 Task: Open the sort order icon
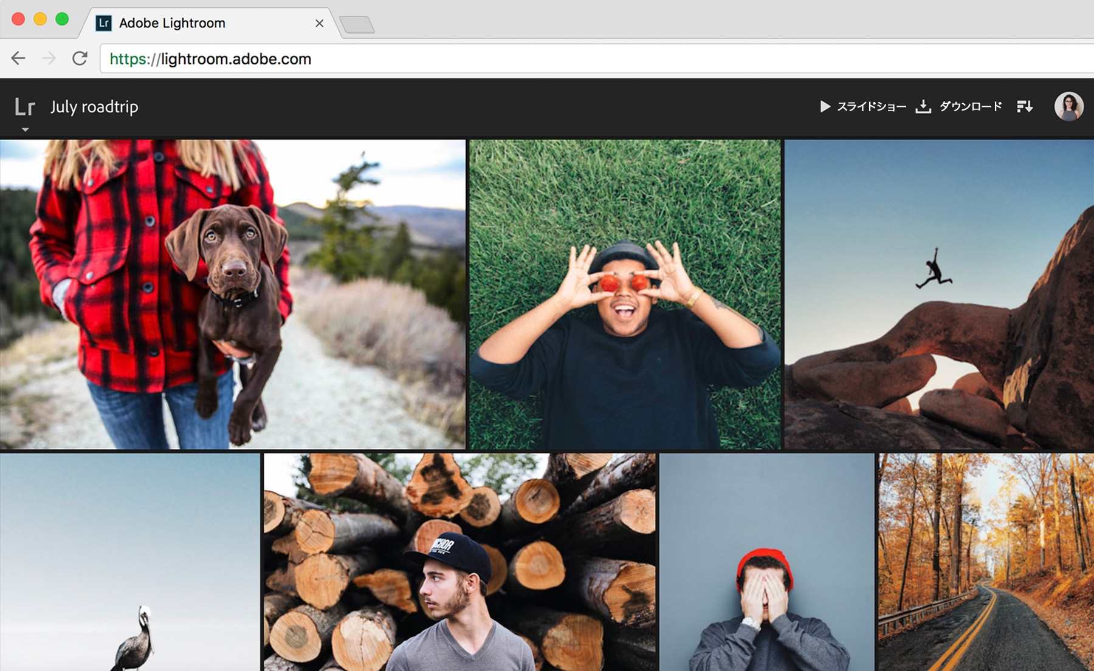pos(1025,106)
